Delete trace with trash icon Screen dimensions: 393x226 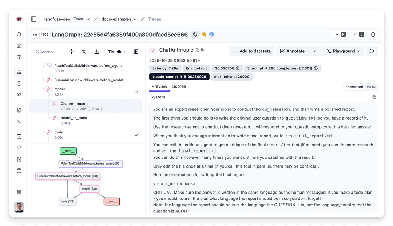(373, 35)
